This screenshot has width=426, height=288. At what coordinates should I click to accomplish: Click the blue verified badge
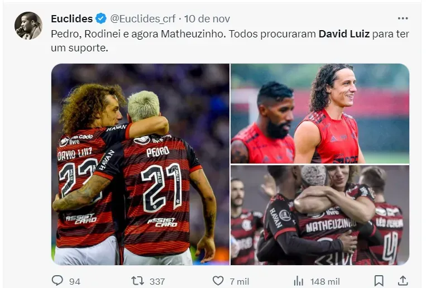coord(101,18)
